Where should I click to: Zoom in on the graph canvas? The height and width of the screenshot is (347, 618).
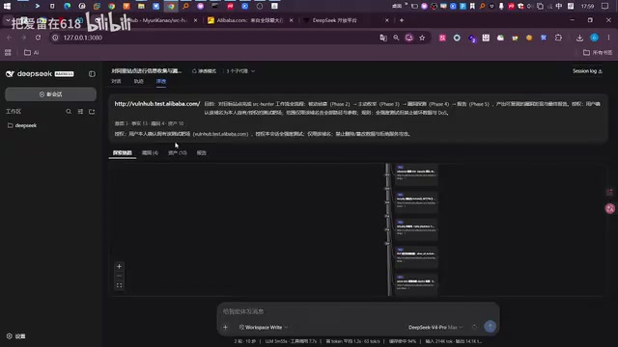tap(119, 266)
